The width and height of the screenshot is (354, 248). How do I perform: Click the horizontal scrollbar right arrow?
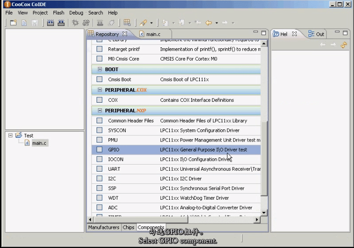257,219
